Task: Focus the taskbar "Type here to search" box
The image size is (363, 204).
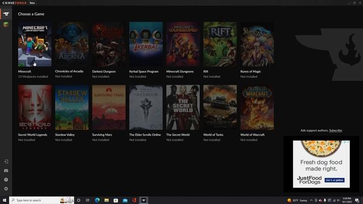Action: point(41,200)
